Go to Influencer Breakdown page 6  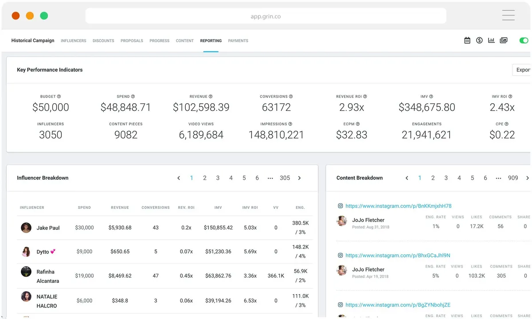pyautogui.click(x=257, y=178)
